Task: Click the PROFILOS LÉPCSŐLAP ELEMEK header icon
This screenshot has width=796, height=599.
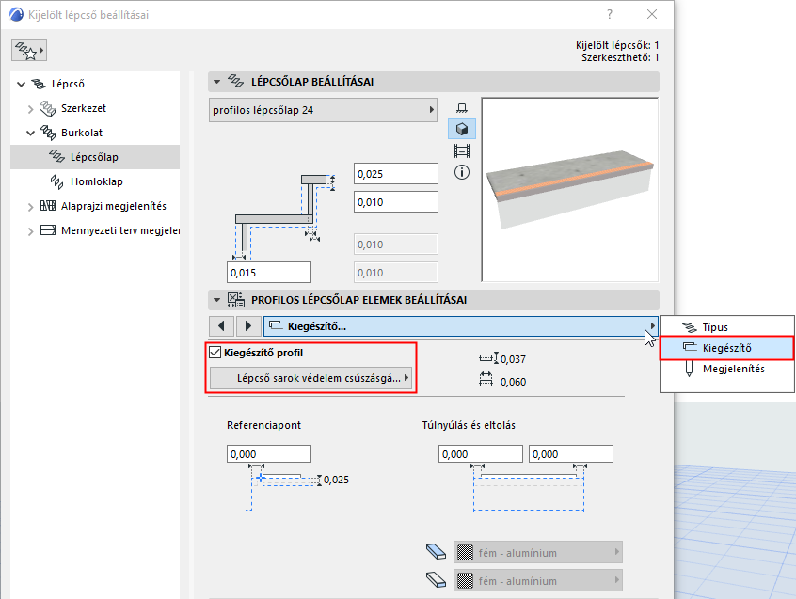Action: pos(235,300)
